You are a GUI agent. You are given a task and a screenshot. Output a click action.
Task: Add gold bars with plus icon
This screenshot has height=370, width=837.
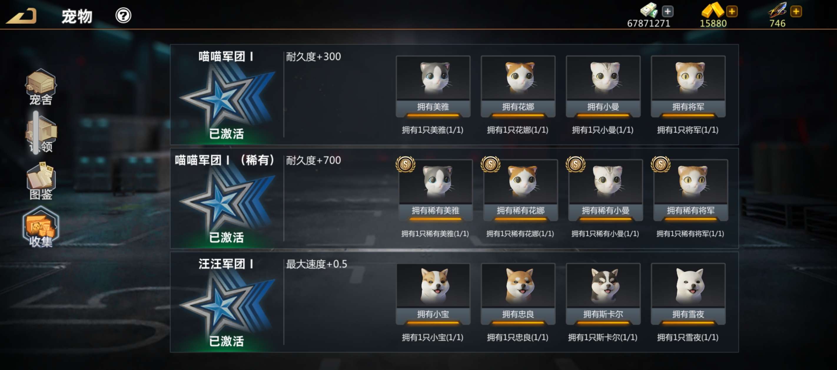pyautogui.click(x=732, y=12)
